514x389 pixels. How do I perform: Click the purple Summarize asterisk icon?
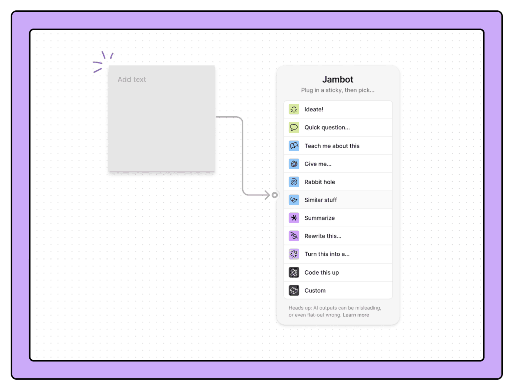point(294,218)
